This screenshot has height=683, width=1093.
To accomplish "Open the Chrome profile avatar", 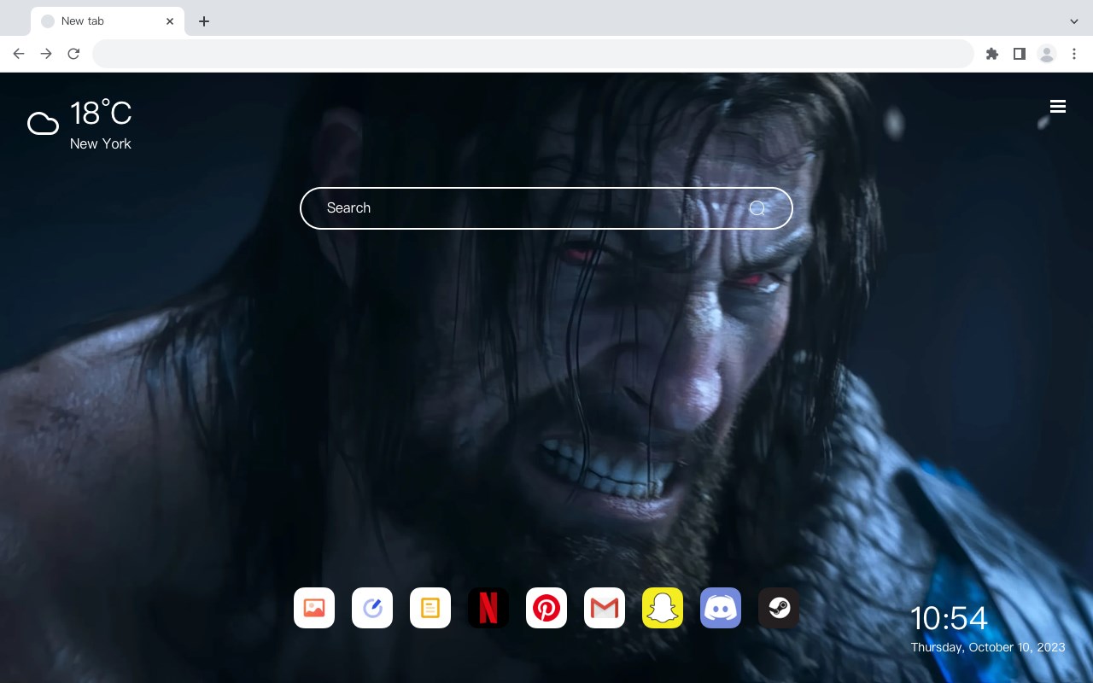I will pyautogui.click(x=1047, y=54).
